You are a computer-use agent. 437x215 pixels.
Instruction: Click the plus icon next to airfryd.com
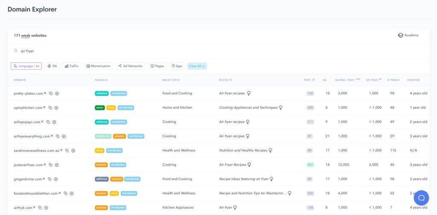click(46, 208)
